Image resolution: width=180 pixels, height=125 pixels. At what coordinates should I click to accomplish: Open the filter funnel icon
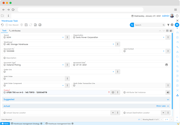pos(168,25)
